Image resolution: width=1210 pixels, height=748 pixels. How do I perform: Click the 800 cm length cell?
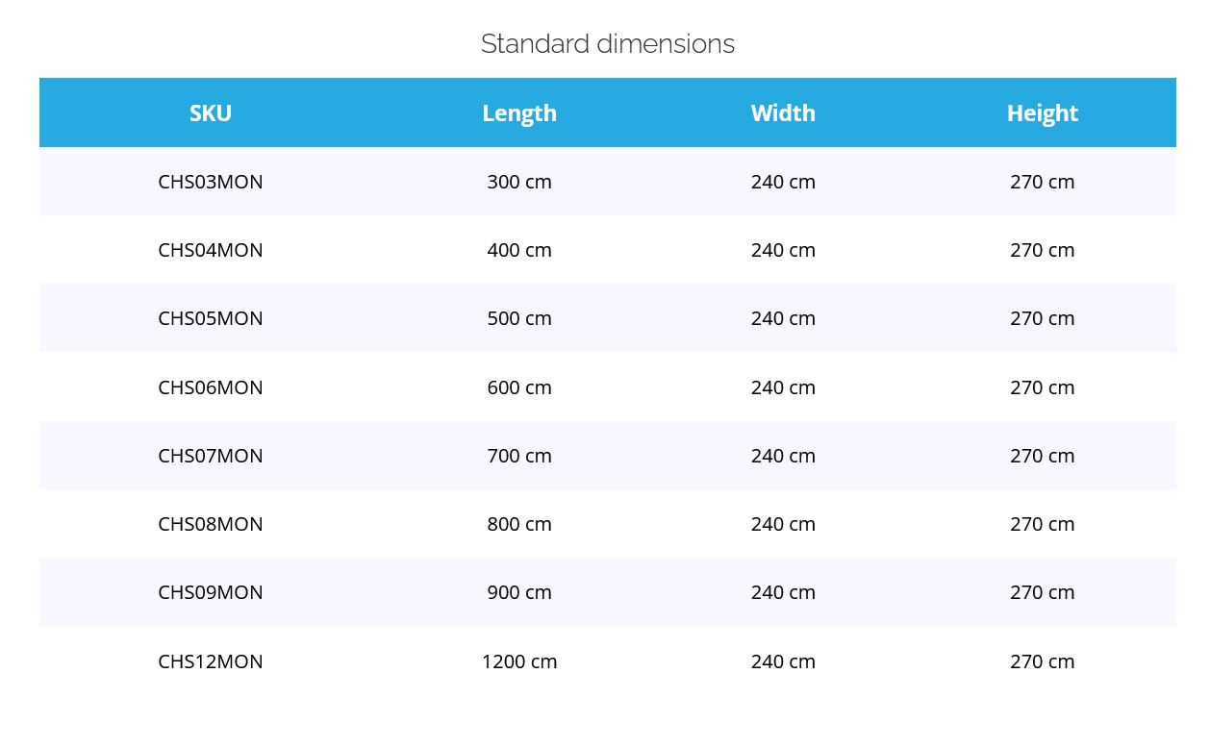(x=519, y=524)
